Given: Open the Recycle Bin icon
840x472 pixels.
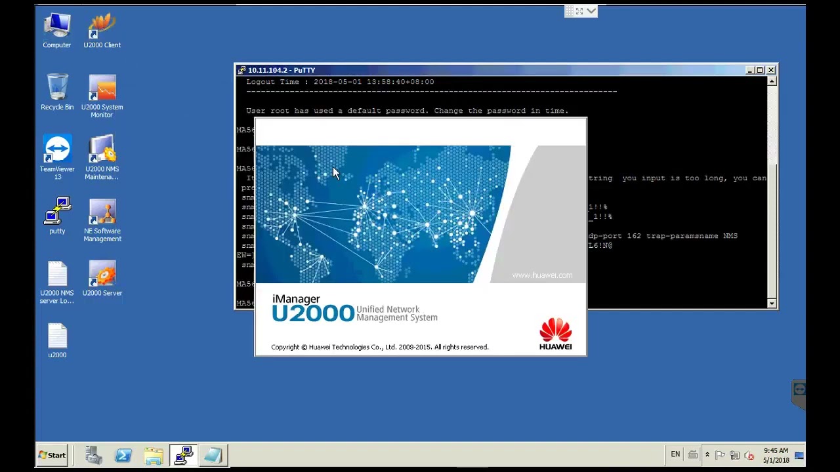Looking at the screenshot, I should point(57,92).
